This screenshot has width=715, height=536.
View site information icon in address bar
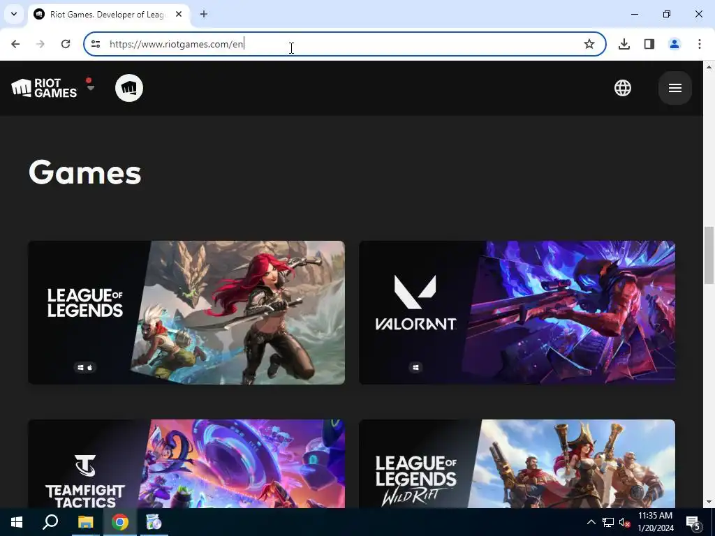tap(95, 44)
